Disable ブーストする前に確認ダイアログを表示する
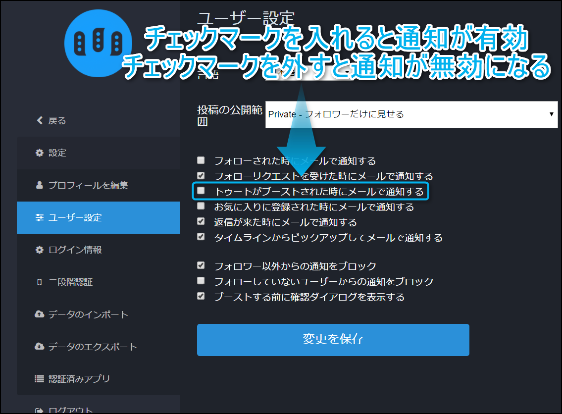Screen dimensions: 562x414 tap(201, 296)
